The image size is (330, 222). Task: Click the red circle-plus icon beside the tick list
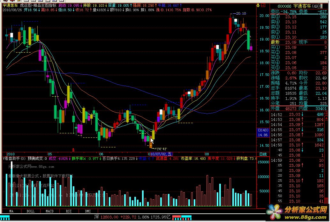coord(326,114)
